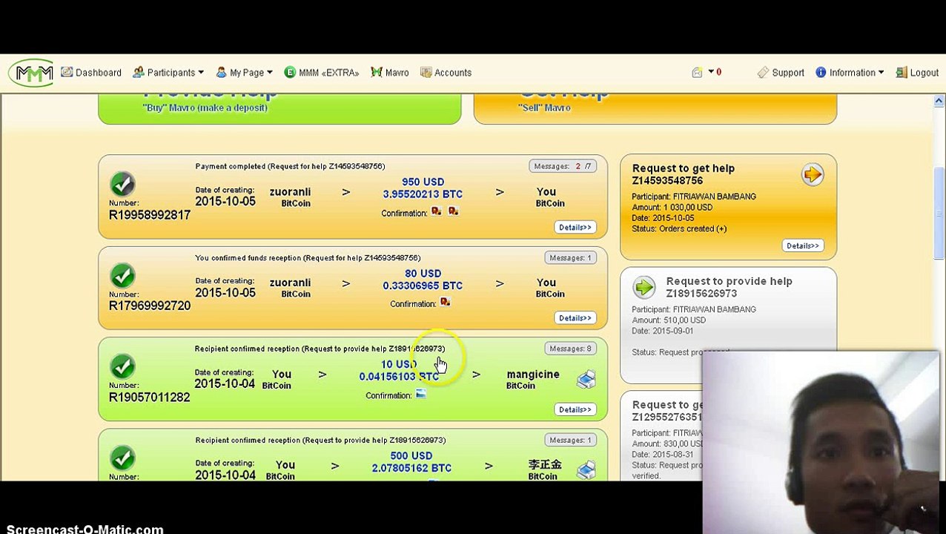
Task: Click the green Provide Help banner
Action: click(x=279, y=108)
